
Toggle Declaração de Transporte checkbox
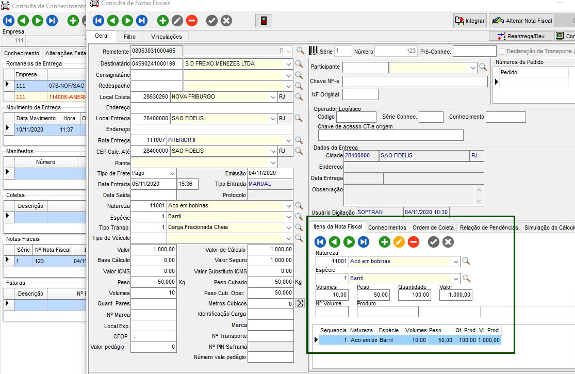[x=502, y=51]
